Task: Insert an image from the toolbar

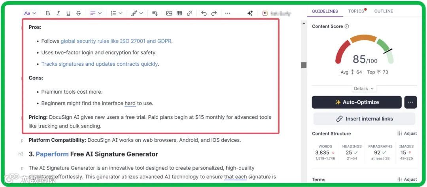Action: pyautogui.click(x=169, y=13)
